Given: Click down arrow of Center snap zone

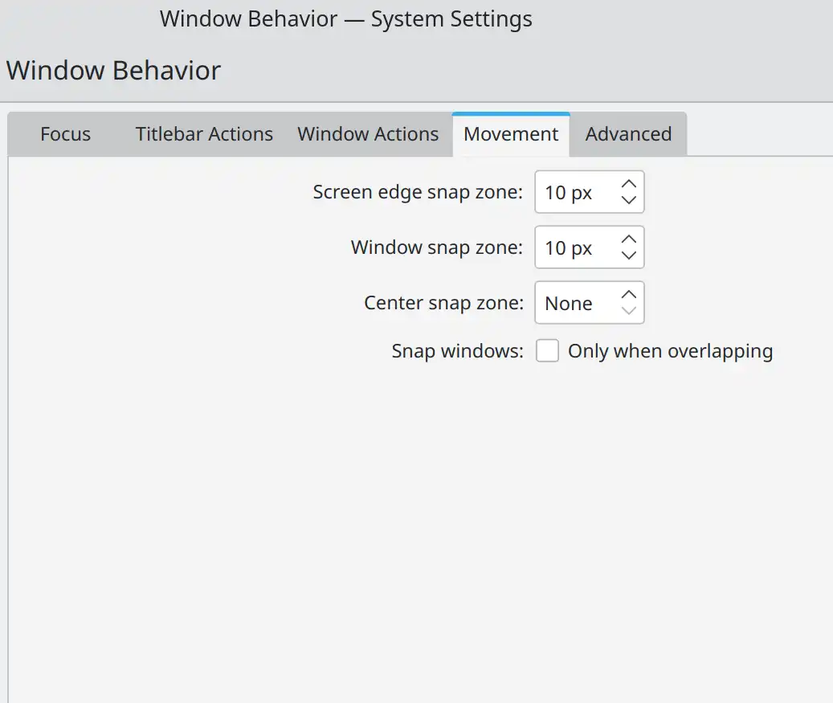Looking at the screenshot, I should pyautogui.click(x=629, y=311).
